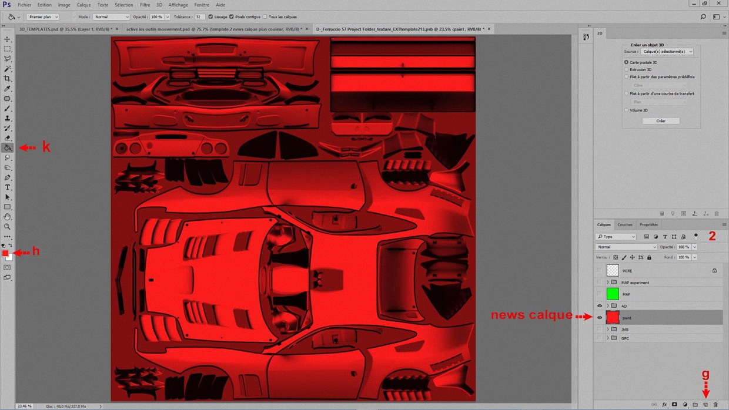The width and height of the screenshot is (729, 410).
Task: Open the Fichier menu
Action: click(x=25, y=5)
